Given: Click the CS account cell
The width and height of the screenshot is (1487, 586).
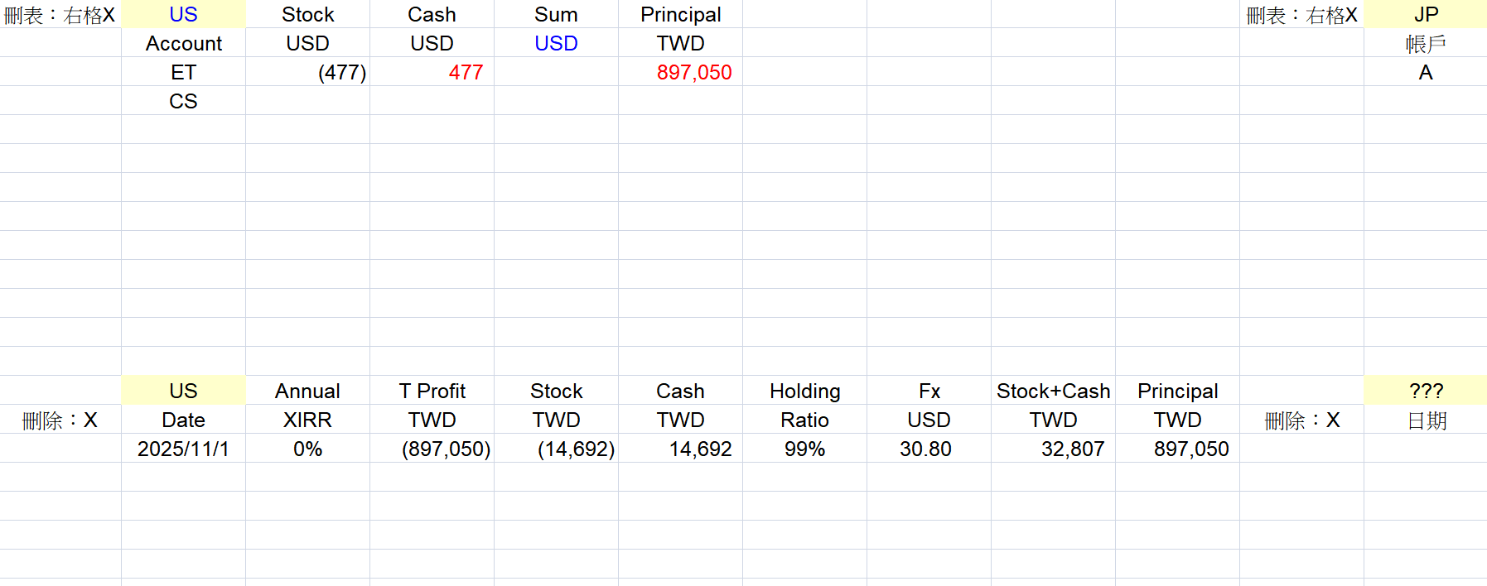Looking at the screenshot, I should [x=183, y=101].
